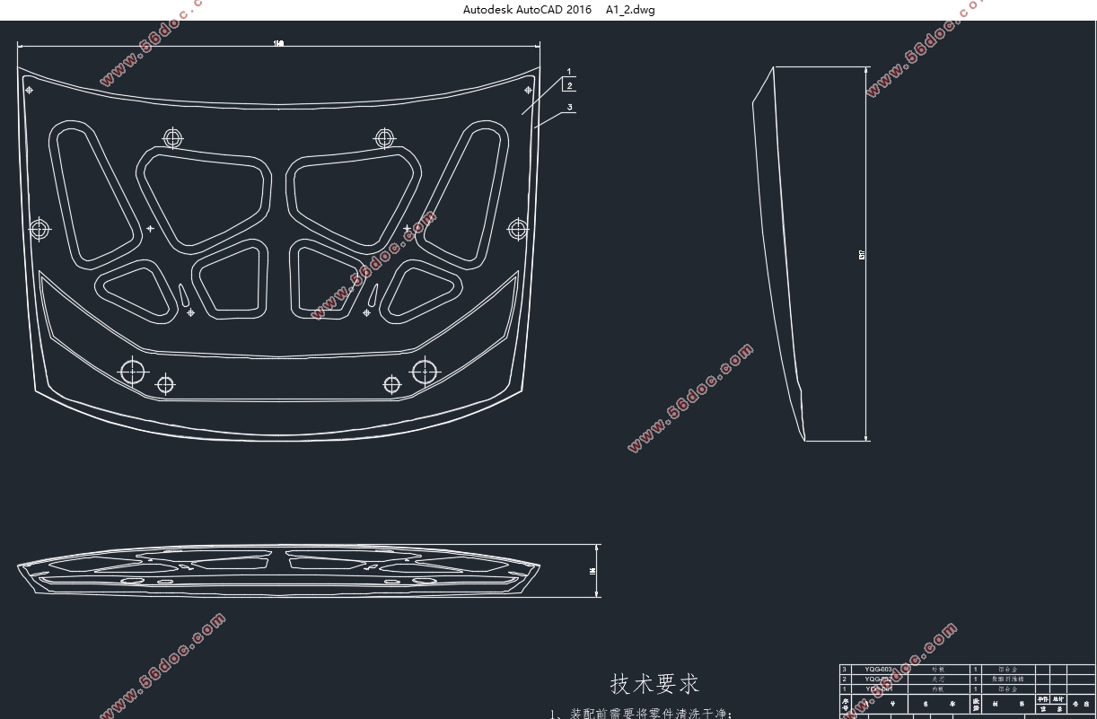1097x719 pixels.
Task: Click the 'YQG-003' cell in parts list
Action: [x=878, y=670]
